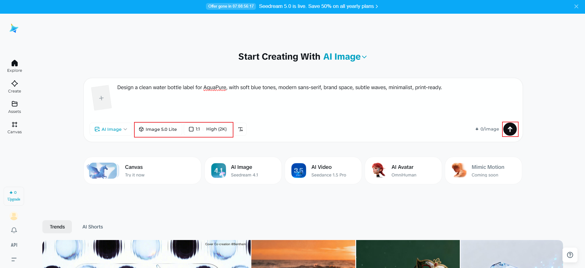Click the red-haired AI Avatar icon
585x268 pixels.
[379, 170]
